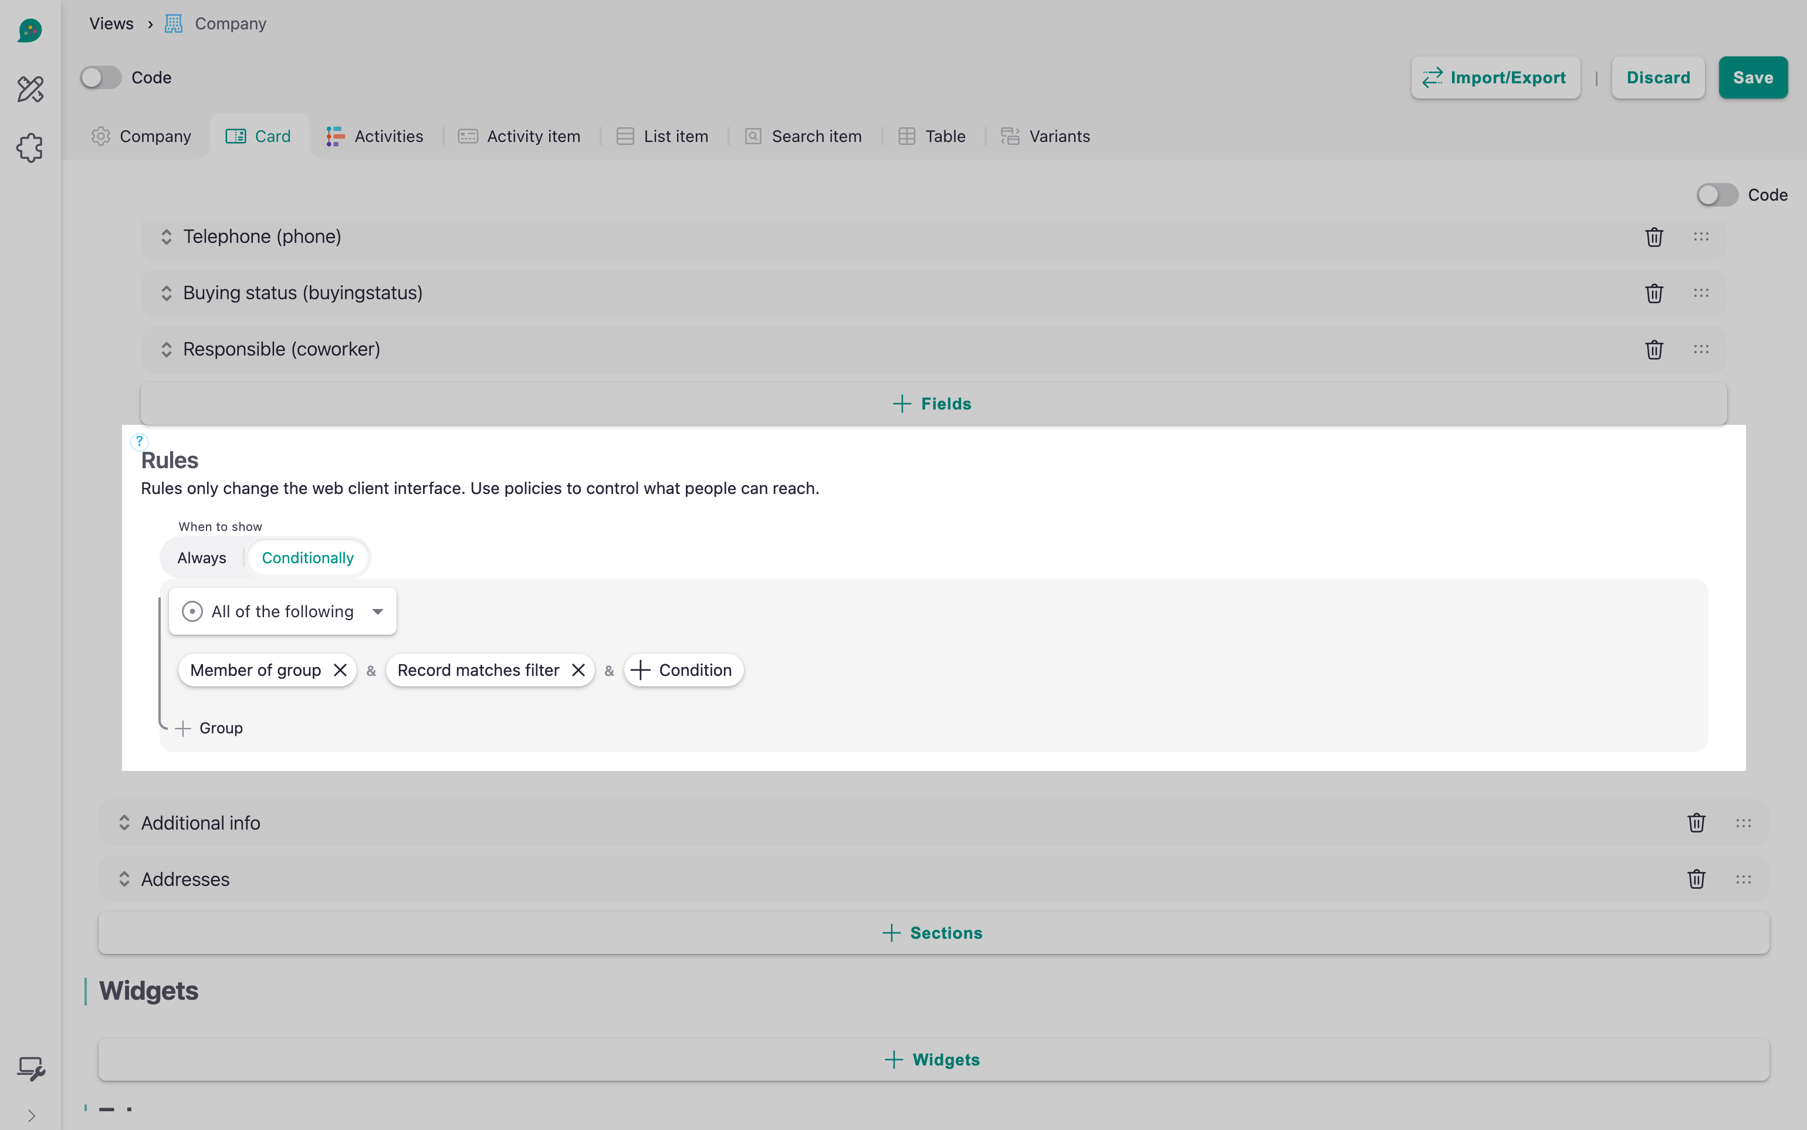Open the monitor wrench icon in sidebar
1807x1130 pixels.
pyautogui.click(x=31, y=1069)
